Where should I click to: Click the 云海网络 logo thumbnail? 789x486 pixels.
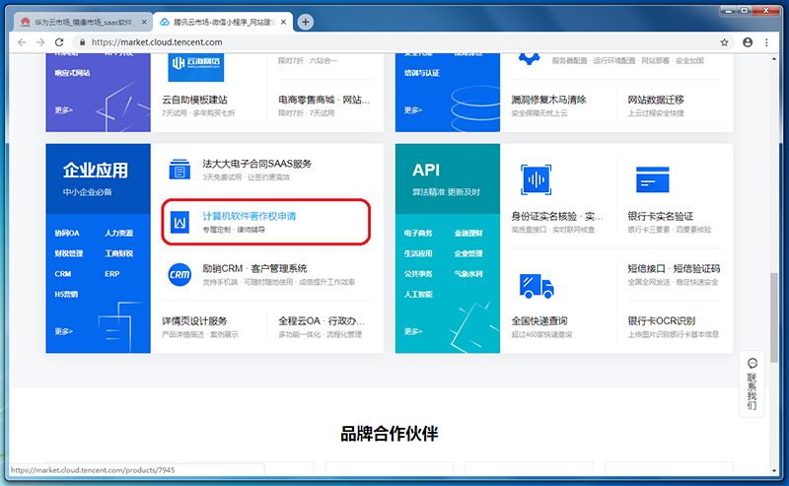point(195,66)
